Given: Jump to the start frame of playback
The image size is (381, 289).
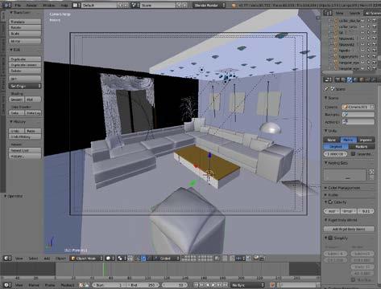Looking at the screenshot, I should (x=196, y=285).
